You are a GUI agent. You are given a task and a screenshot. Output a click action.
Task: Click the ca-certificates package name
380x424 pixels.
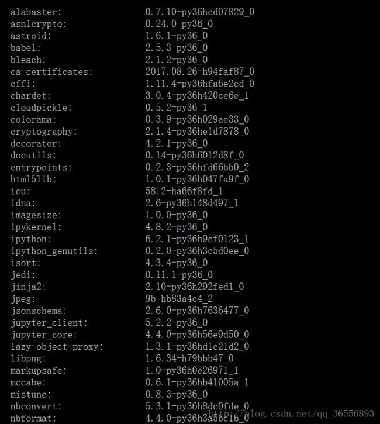[51, 72]
